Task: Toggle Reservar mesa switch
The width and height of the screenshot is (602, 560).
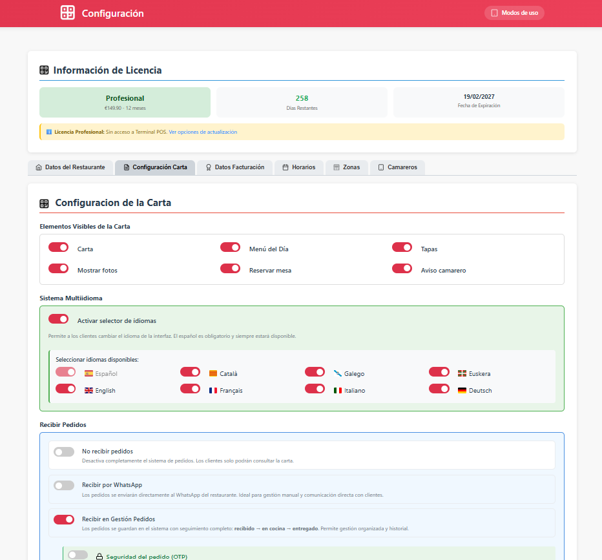Action: [x=230, y=268]
